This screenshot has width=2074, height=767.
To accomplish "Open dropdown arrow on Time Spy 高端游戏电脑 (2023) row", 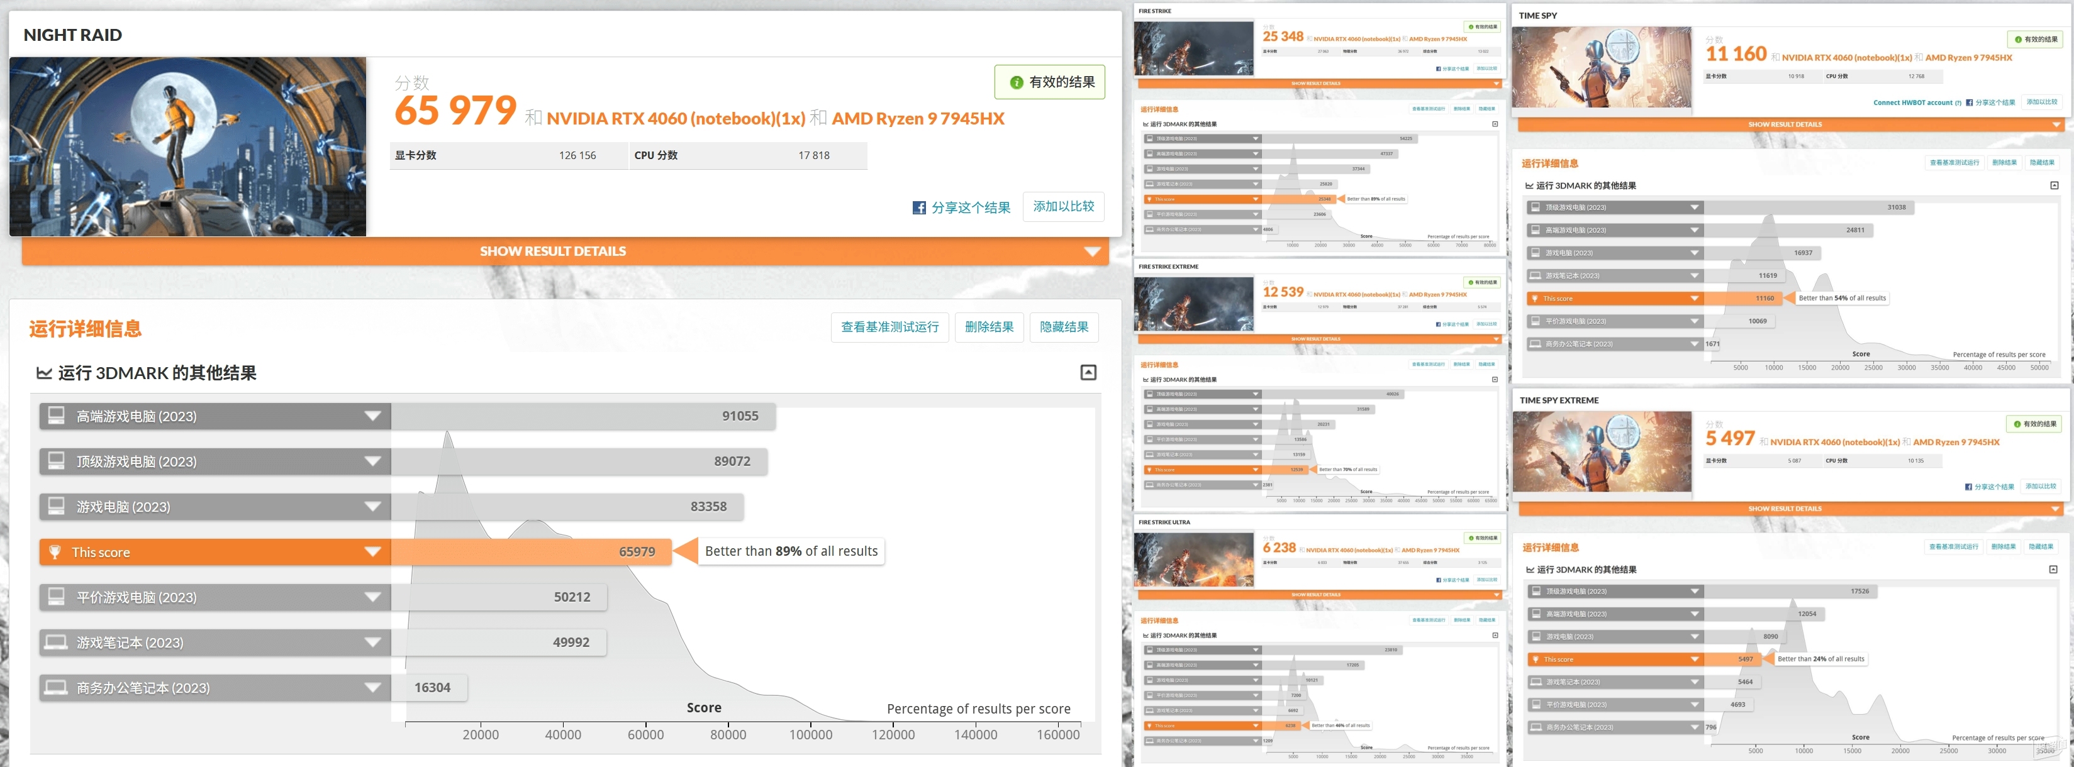I will [x=1694, y=230].
